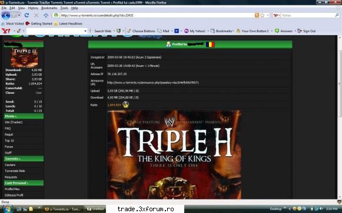Click the folder icon in quick launch
The height and width of the screenshot is (213, 342).
(31, 209)
